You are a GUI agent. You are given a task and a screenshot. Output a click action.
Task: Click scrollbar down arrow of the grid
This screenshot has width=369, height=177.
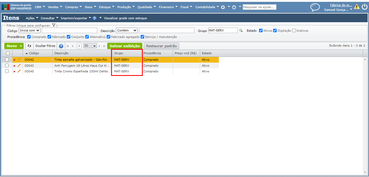point(365,172)
